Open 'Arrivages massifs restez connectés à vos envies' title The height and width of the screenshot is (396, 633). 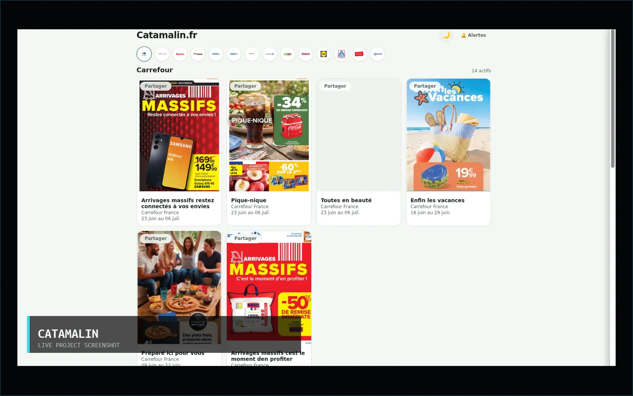pos(178,203)
